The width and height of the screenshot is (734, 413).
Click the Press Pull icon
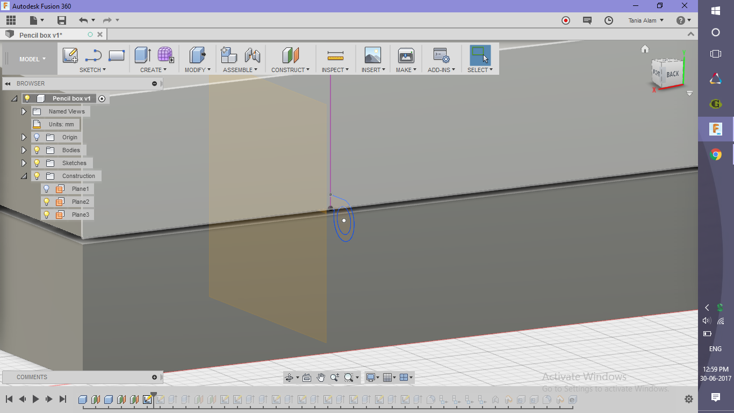click(197, 55)
